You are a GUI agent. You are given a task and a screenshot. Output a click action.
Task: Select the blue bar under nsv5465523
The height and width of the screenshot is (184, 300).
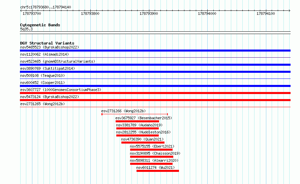tap(155, 51)
